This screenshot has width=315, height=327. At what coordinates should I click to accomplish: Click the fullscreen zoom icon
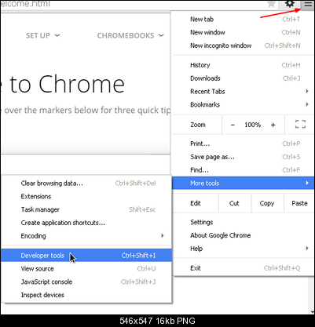pyautogui.click(x=300, y=124)
